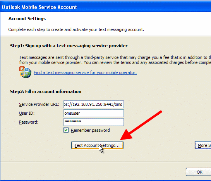Screen dimensions: 211x181
Task: Click the 'Complete each step' instruction text
Action: coord(76,29)
